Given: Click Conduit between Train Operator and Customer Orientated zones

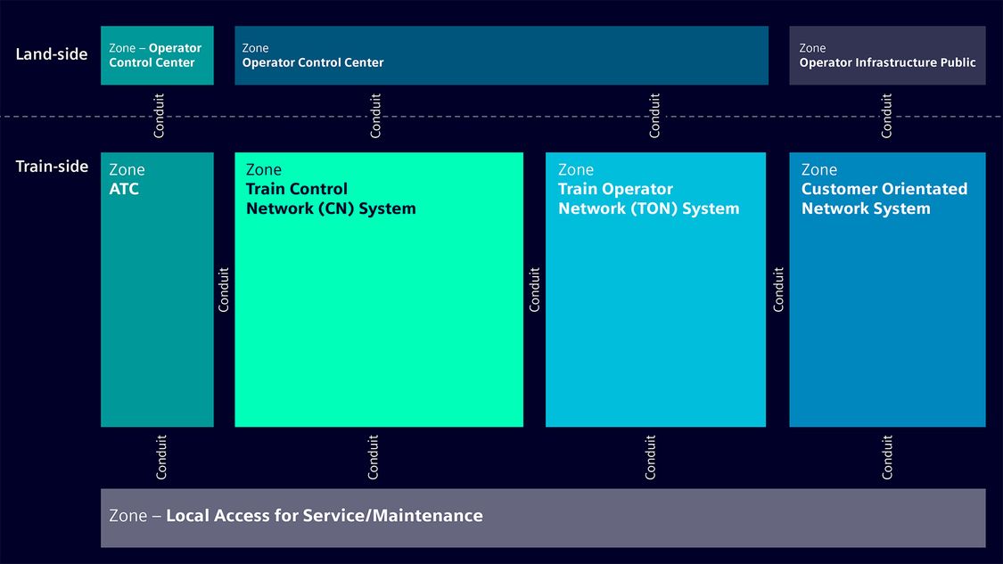Looking at the screenshot, I should [778, 290].
